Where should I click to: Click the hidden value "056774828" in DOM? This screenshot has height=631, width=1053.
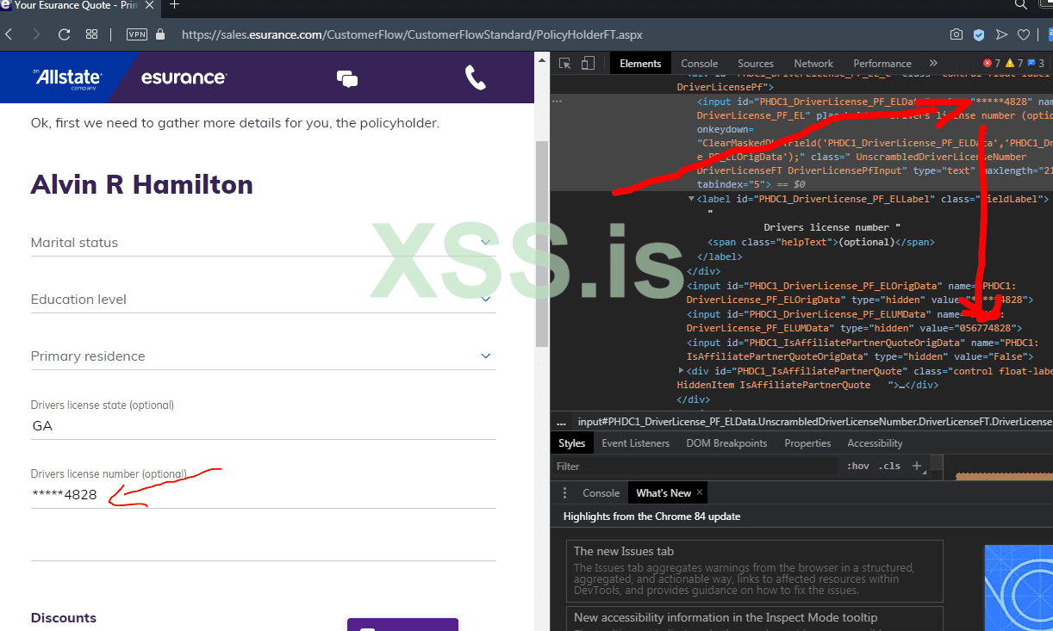(989, 328)
